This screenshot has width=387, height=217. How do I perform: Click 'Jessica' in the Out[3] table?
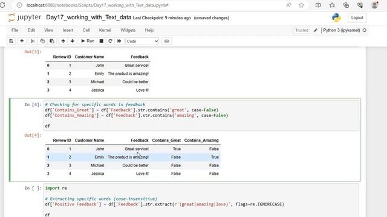(x=97, y=90)
